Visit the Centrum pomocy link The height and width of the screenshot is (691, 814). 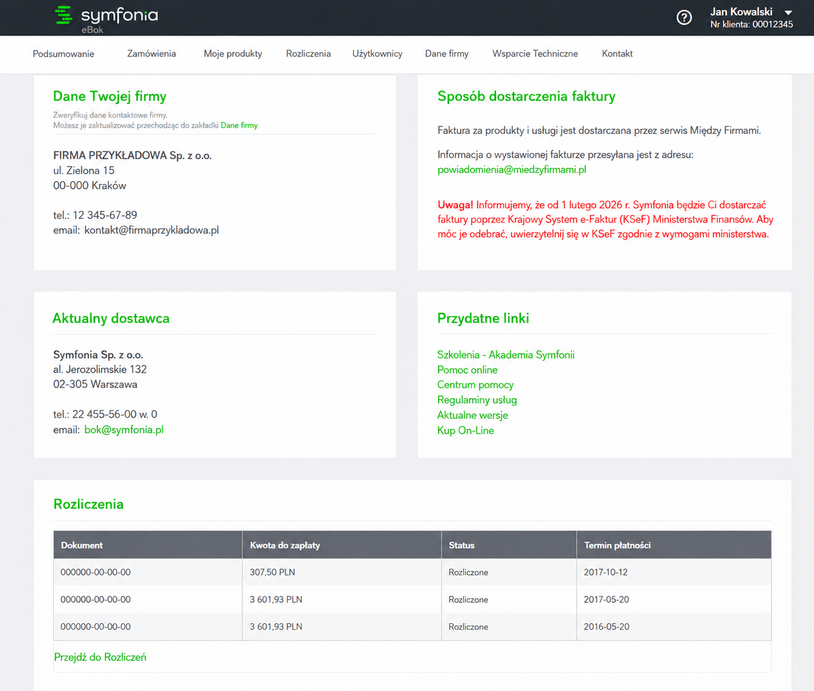pos(475,385)
